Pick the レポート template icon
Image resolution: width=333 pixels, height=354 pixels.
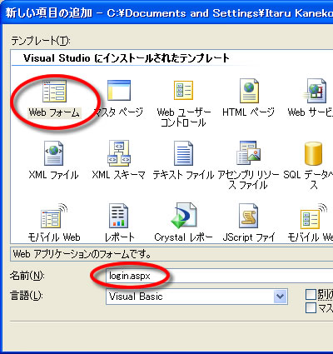(118, 216)
